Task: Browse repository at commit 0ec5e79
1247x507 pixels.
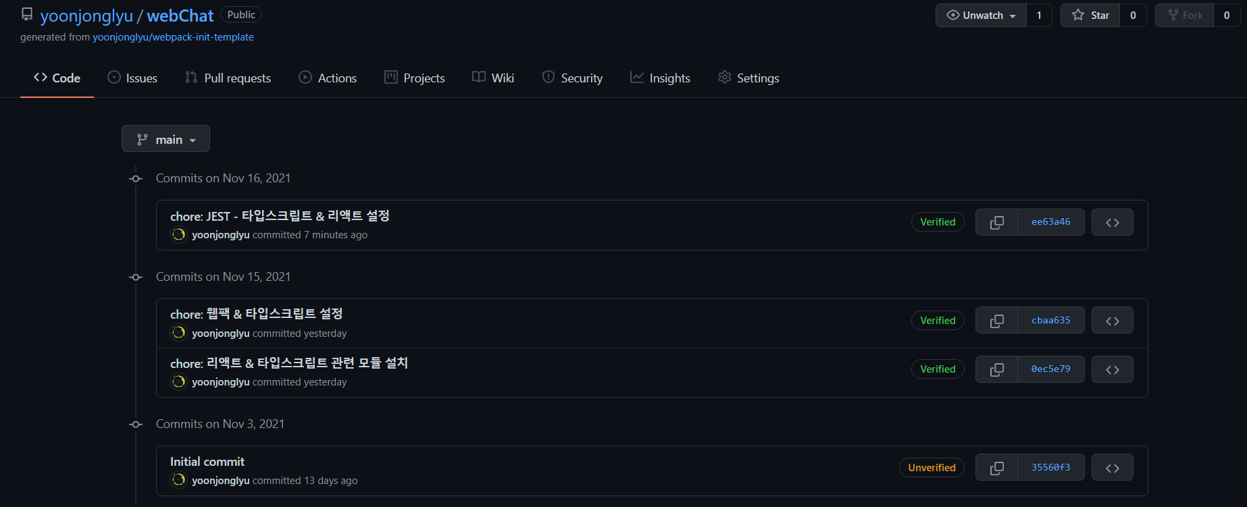Action: [1113, 369]
